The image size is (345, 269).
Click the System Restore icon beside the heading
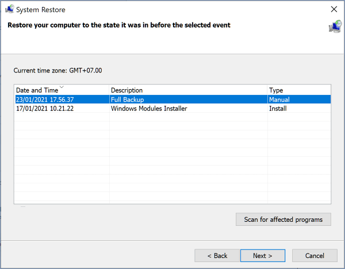pos(335,26)
